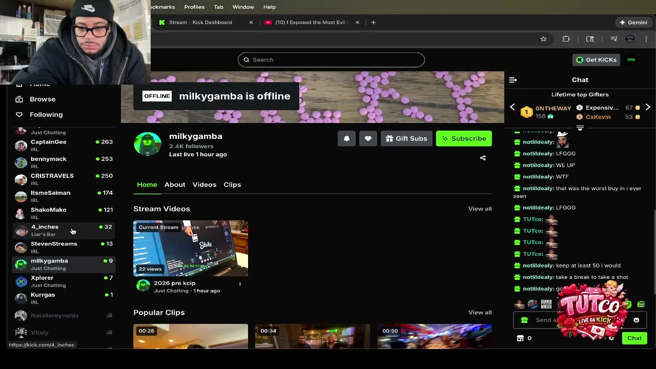
Task: Open the user avatar menu next to Get KICKs
Action: click(631, 60)
